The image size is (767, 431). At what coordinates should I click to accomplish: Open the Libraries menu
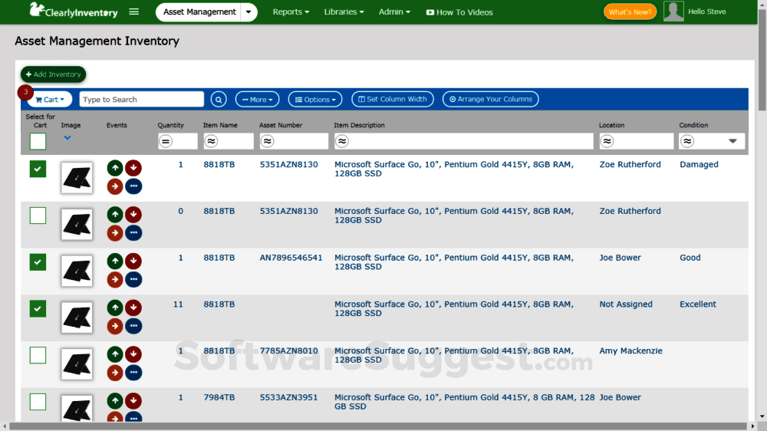coord(344,12)
